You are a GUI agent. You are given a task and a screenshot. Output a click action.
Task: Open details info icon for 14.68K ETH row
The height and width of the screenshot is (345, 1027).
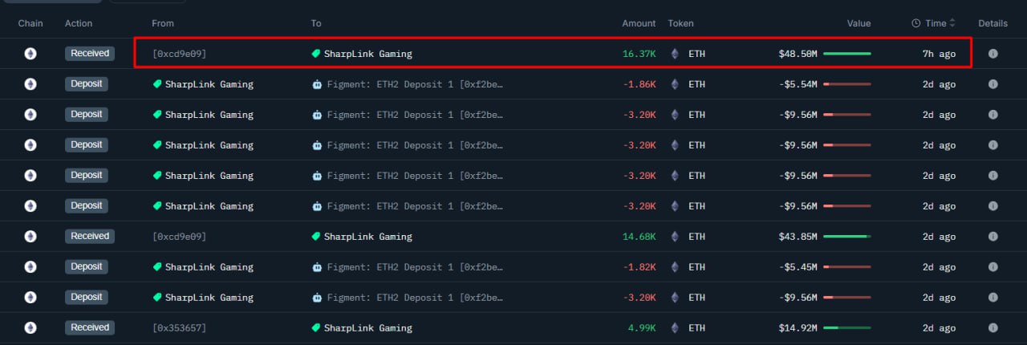(992, 237)
